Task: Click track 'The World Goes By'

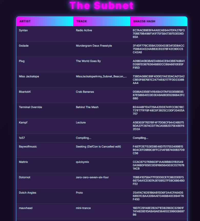Action: pyautogui.click(x=88, y=61)
